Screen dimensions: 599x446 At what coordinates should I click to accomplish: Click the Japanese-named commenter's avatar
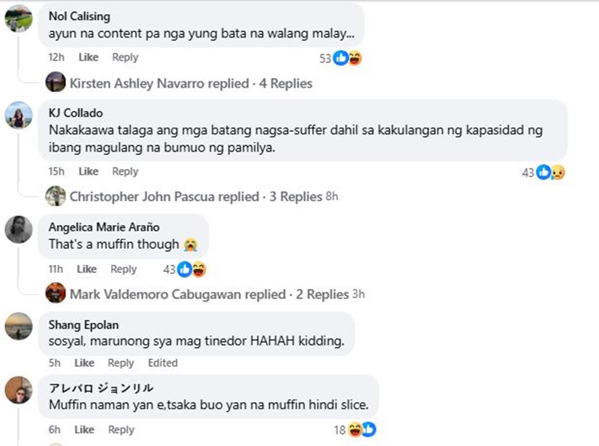pyautogui.click(x=18, y=390)
